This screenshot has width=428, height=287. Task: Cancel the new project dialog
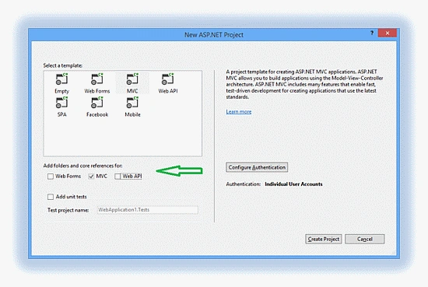point(365,239)
